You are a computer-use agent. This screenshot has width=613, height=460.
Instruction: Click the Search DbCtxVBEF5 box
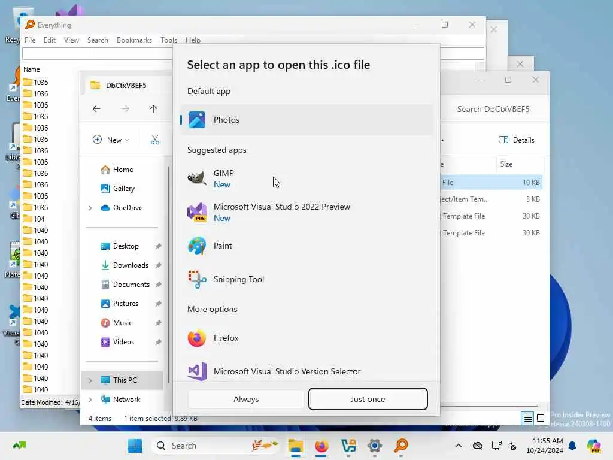click(x=493, y=109)
